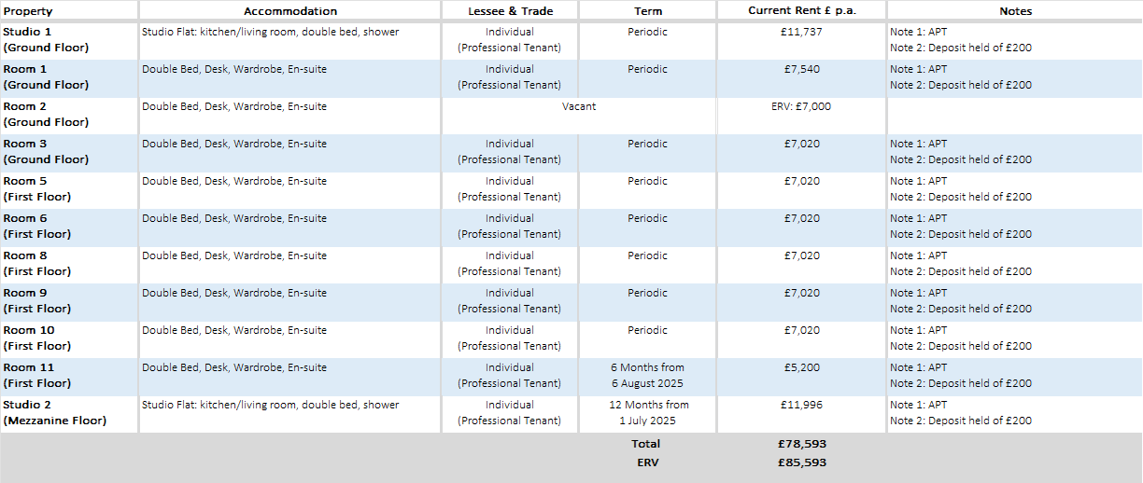This screenshot has height=483, width=1143.
Task: Select the £7,540 rent for Room 1
Action: pos(802,69)
